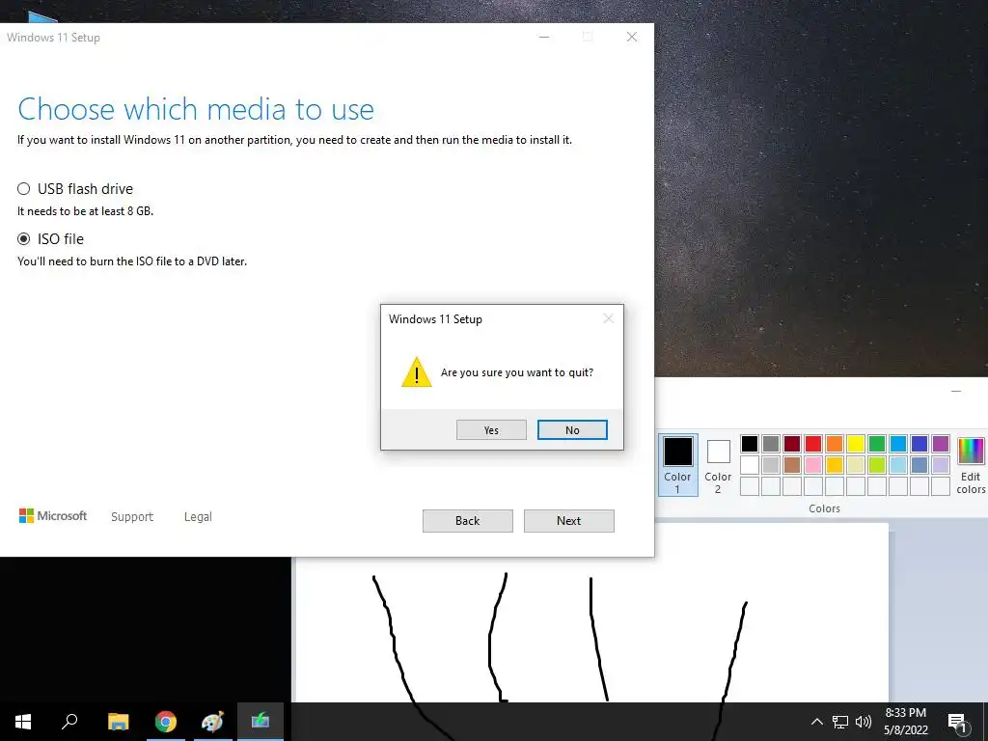Pick the light gray swatch in Paint
Screen dimensions: 988x741
click(x=771, y=465)
